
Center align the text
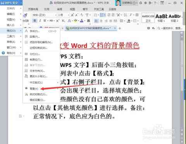pos(101,21)
